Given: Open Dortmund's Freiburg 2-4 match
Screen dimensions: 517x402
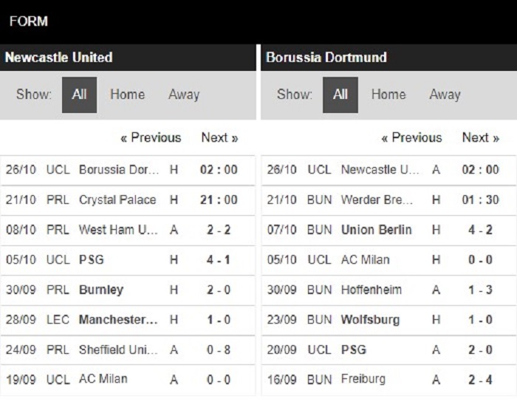Looking at the screenshot, I should click(x=388, y=380).
